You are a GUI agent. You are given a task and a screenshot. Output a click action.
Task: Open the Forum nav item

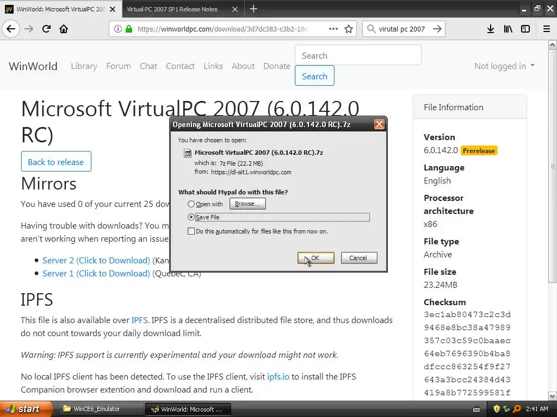[118, 66]
